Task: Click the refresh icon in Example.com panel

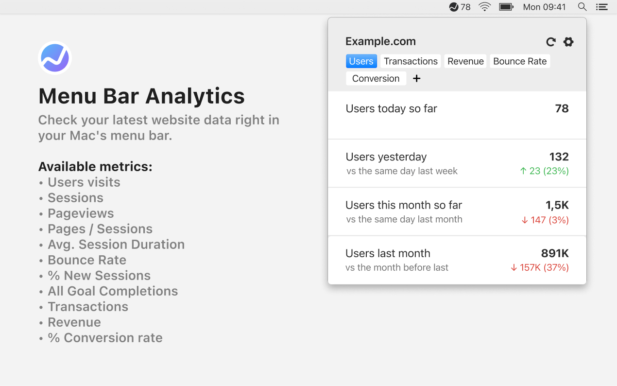Action: click(x=550, y=42)
